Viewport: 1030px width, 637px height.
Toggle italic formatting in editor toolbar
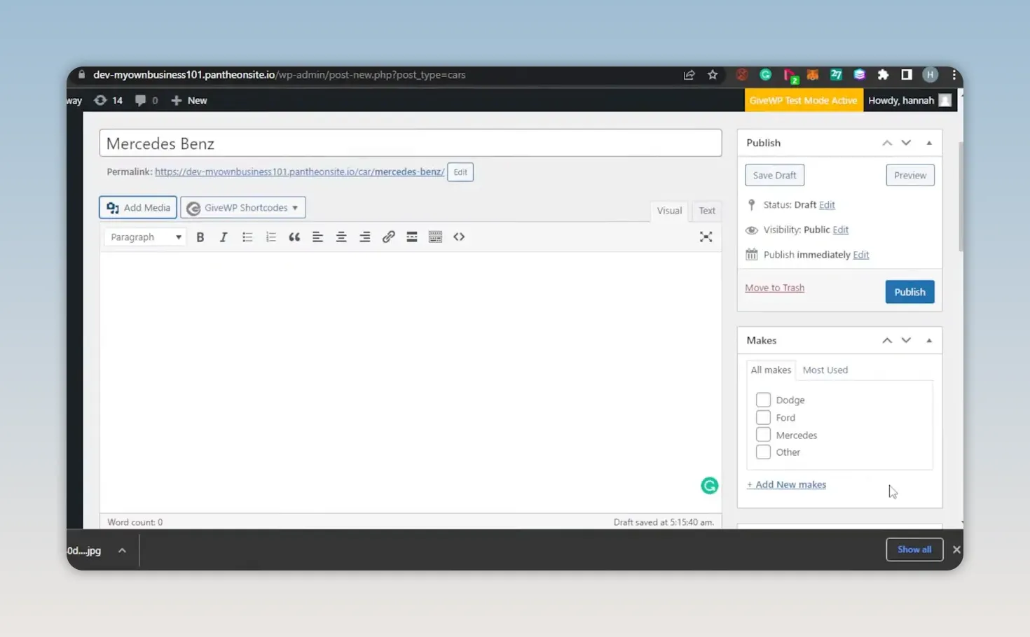click(x=224, y=237)
